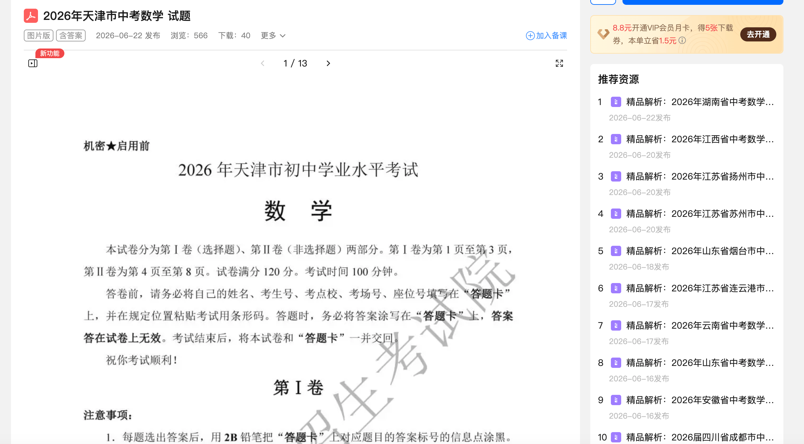Open 2026年云南省中考数学 recommended resource
This screenshot has height=444, width=804.
pyautogui.click(x=700, y=325)
